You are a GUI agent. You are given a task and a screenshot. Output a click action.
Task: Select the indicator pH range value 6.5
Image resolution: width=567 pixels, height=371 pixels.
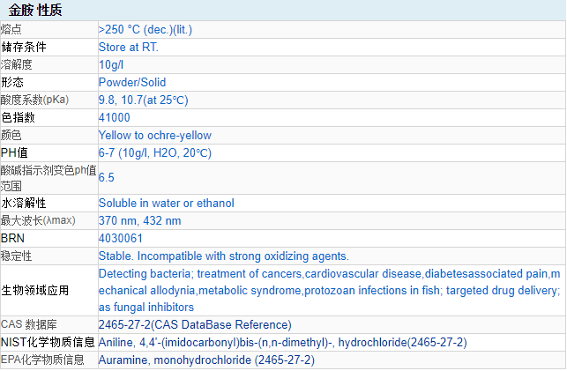(107, 177)
